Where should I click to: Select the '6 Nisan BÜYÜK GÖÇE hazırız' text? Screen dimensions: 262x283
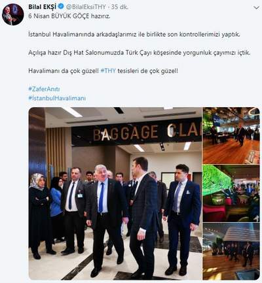point(69,16)
